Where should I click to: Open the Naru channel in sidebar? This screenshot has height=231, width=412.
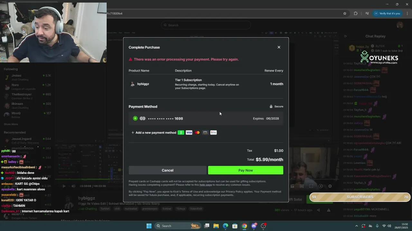(27, 87)
